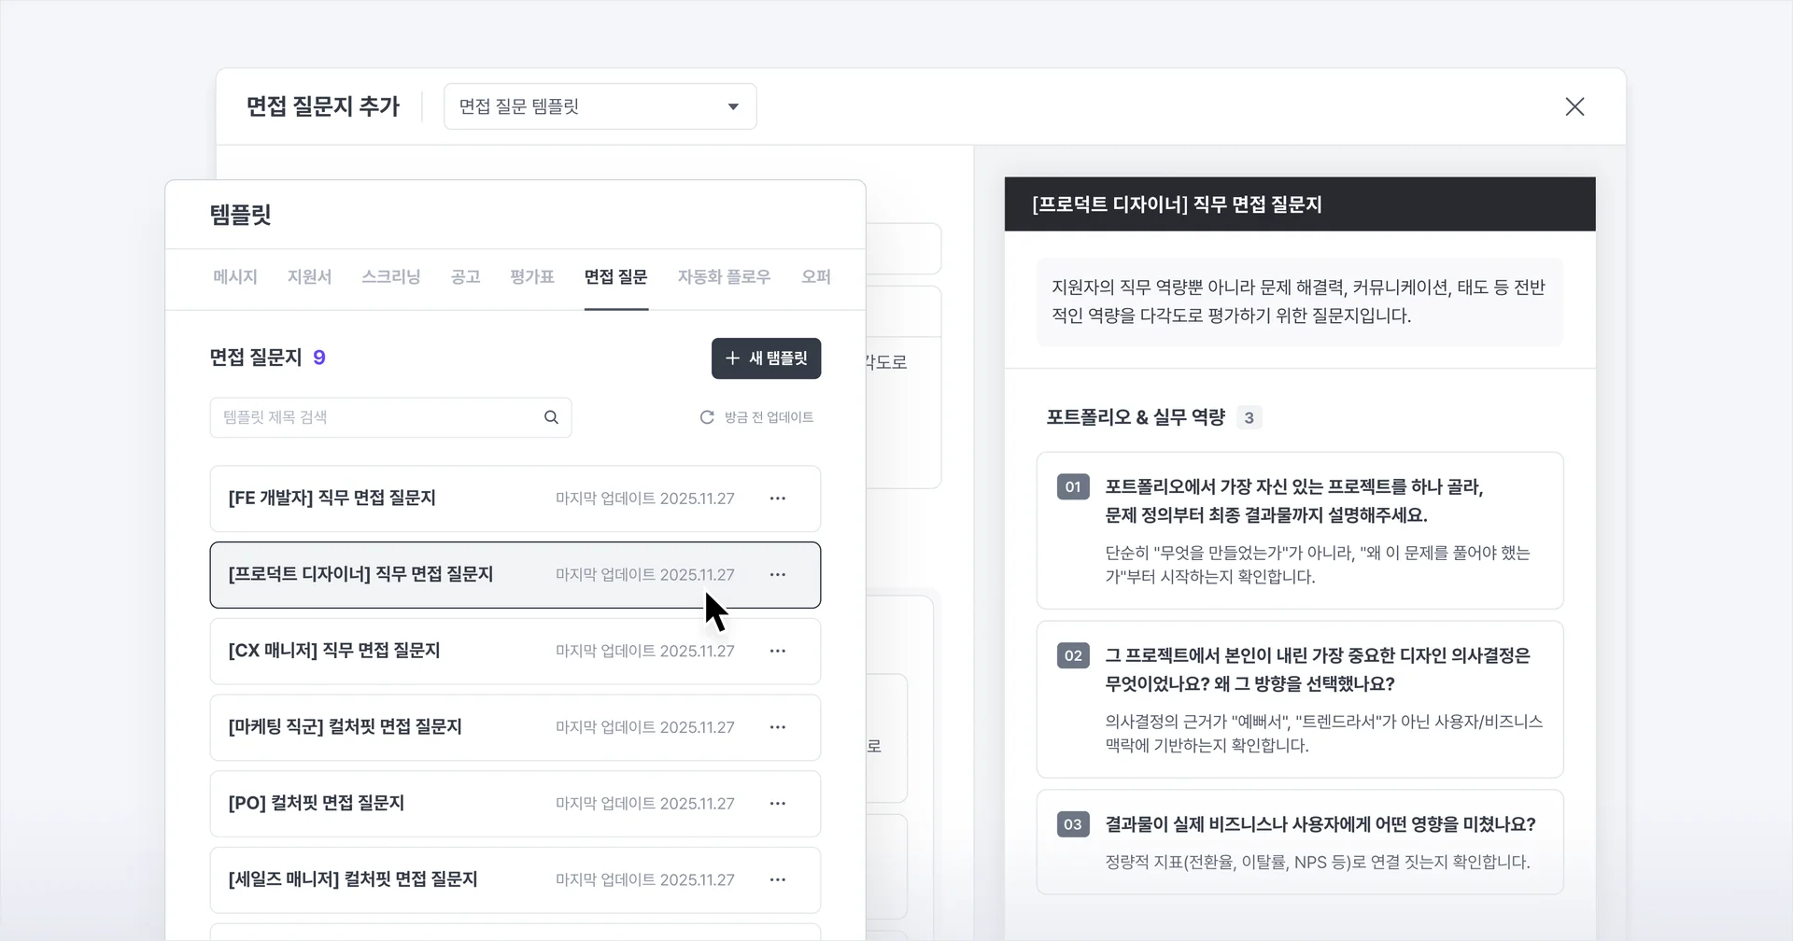The width and height of the screenshot is (1793, 941).
Task: Open options menu for [프로덕트 디자이너] 직무 면접 질문지
Action: tap(779, 574)
